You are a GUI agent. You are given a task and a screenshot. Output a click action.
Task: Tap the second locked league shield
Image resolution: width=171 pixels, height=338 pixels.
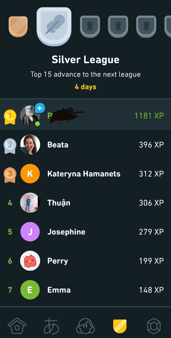click(x=118, y=27)
